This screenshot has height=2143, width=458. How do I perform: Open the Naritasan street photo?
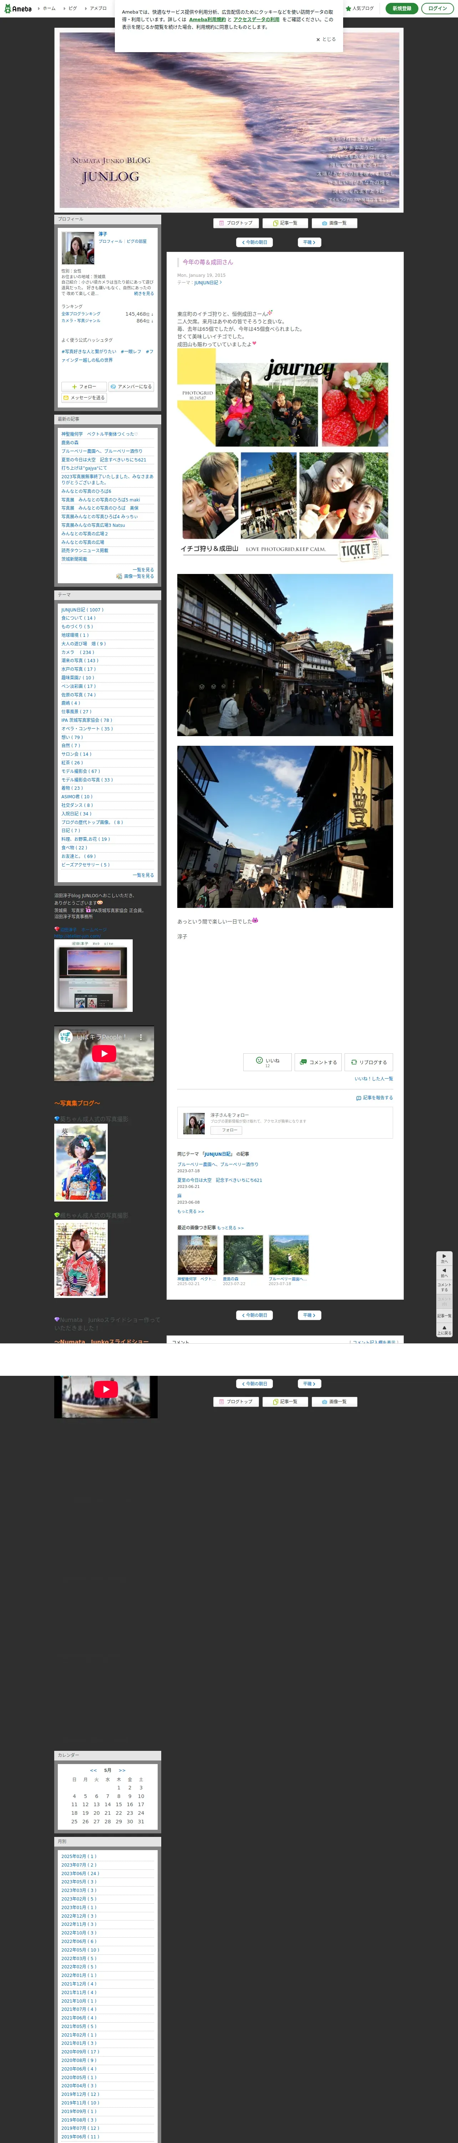(x=285, y=655)
